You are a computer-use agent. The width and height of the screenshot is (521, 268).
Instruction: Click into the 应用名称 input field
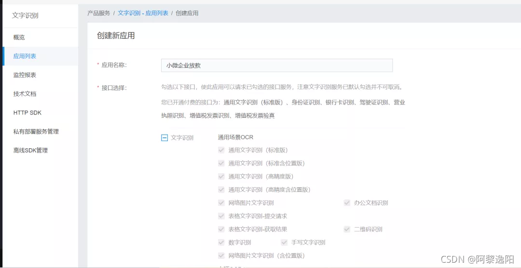click(x=277, y=65)
